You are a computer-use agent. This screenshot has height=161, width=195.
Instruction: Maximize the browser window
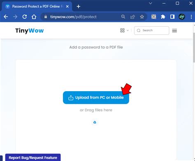pos(177,3)
